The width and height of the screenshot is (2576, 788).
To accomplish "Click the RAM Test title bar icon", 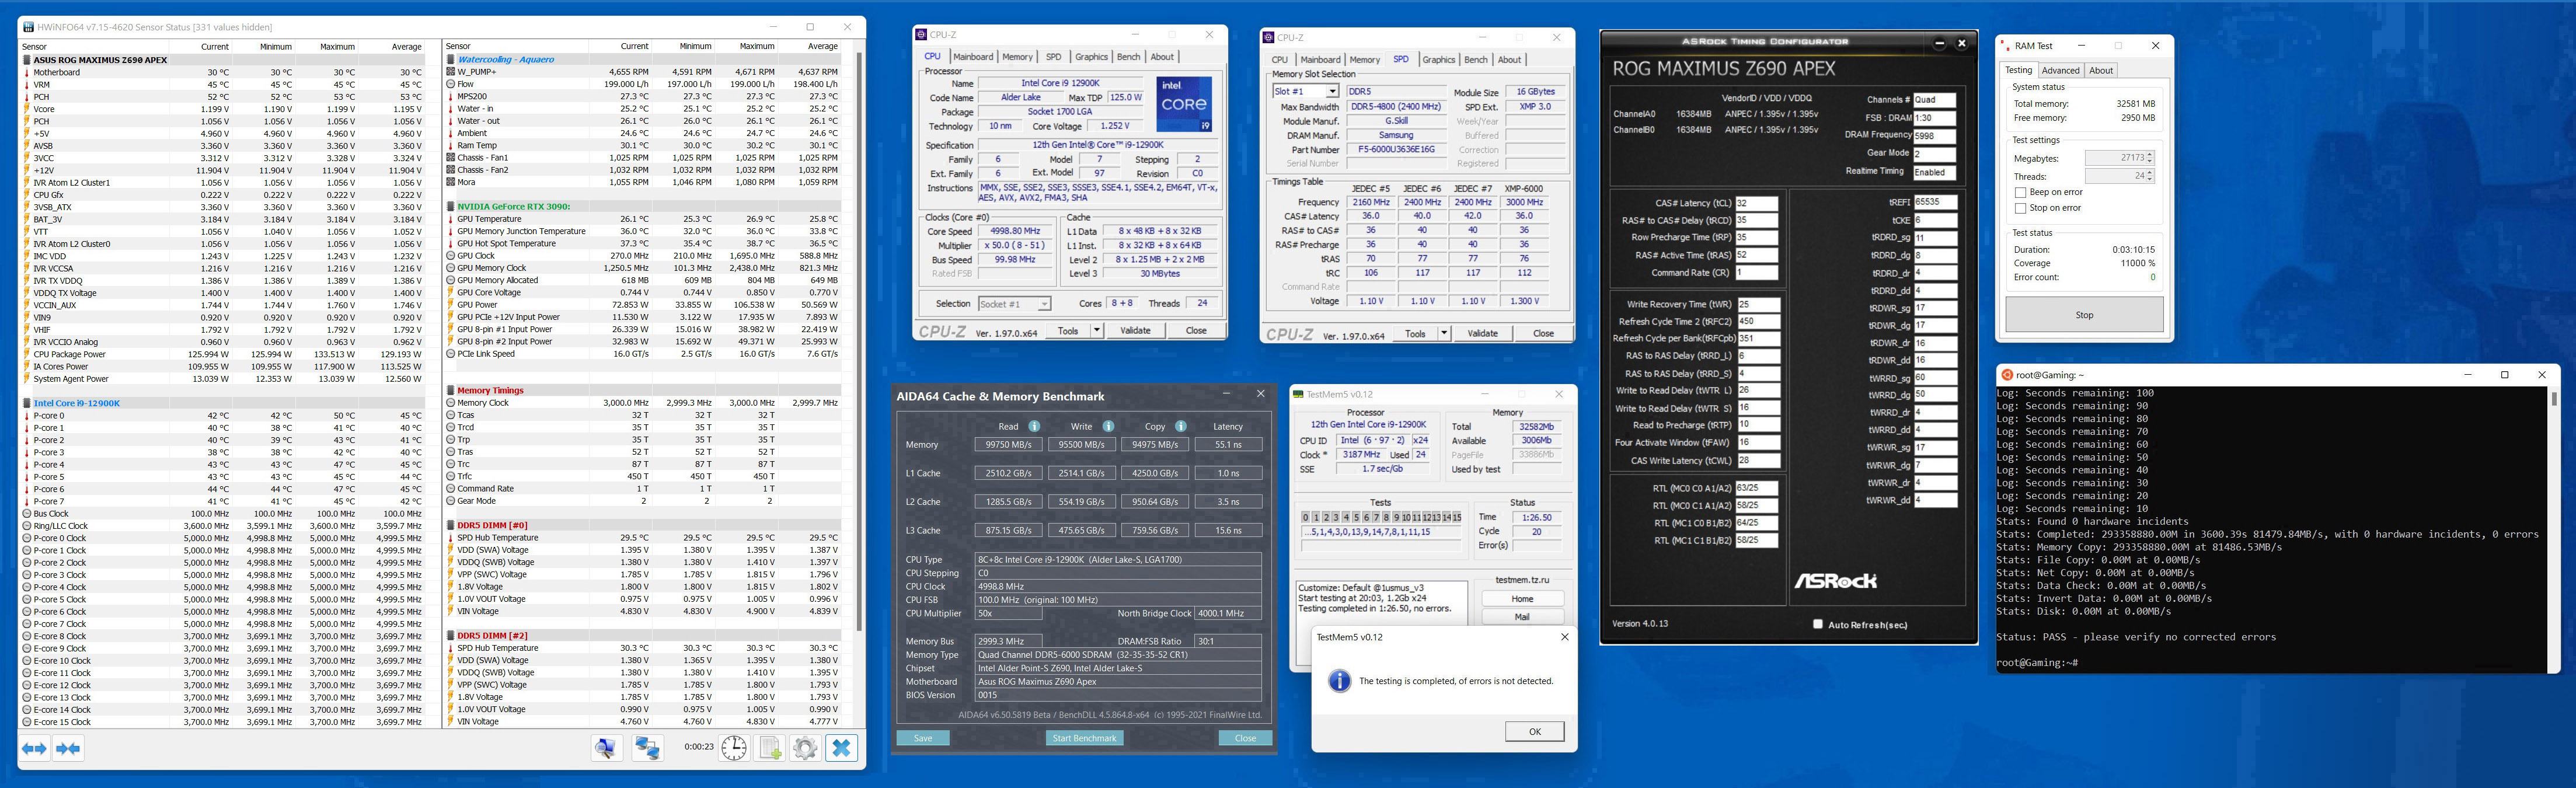I will pyautogui.click(x=2006, y=46).
